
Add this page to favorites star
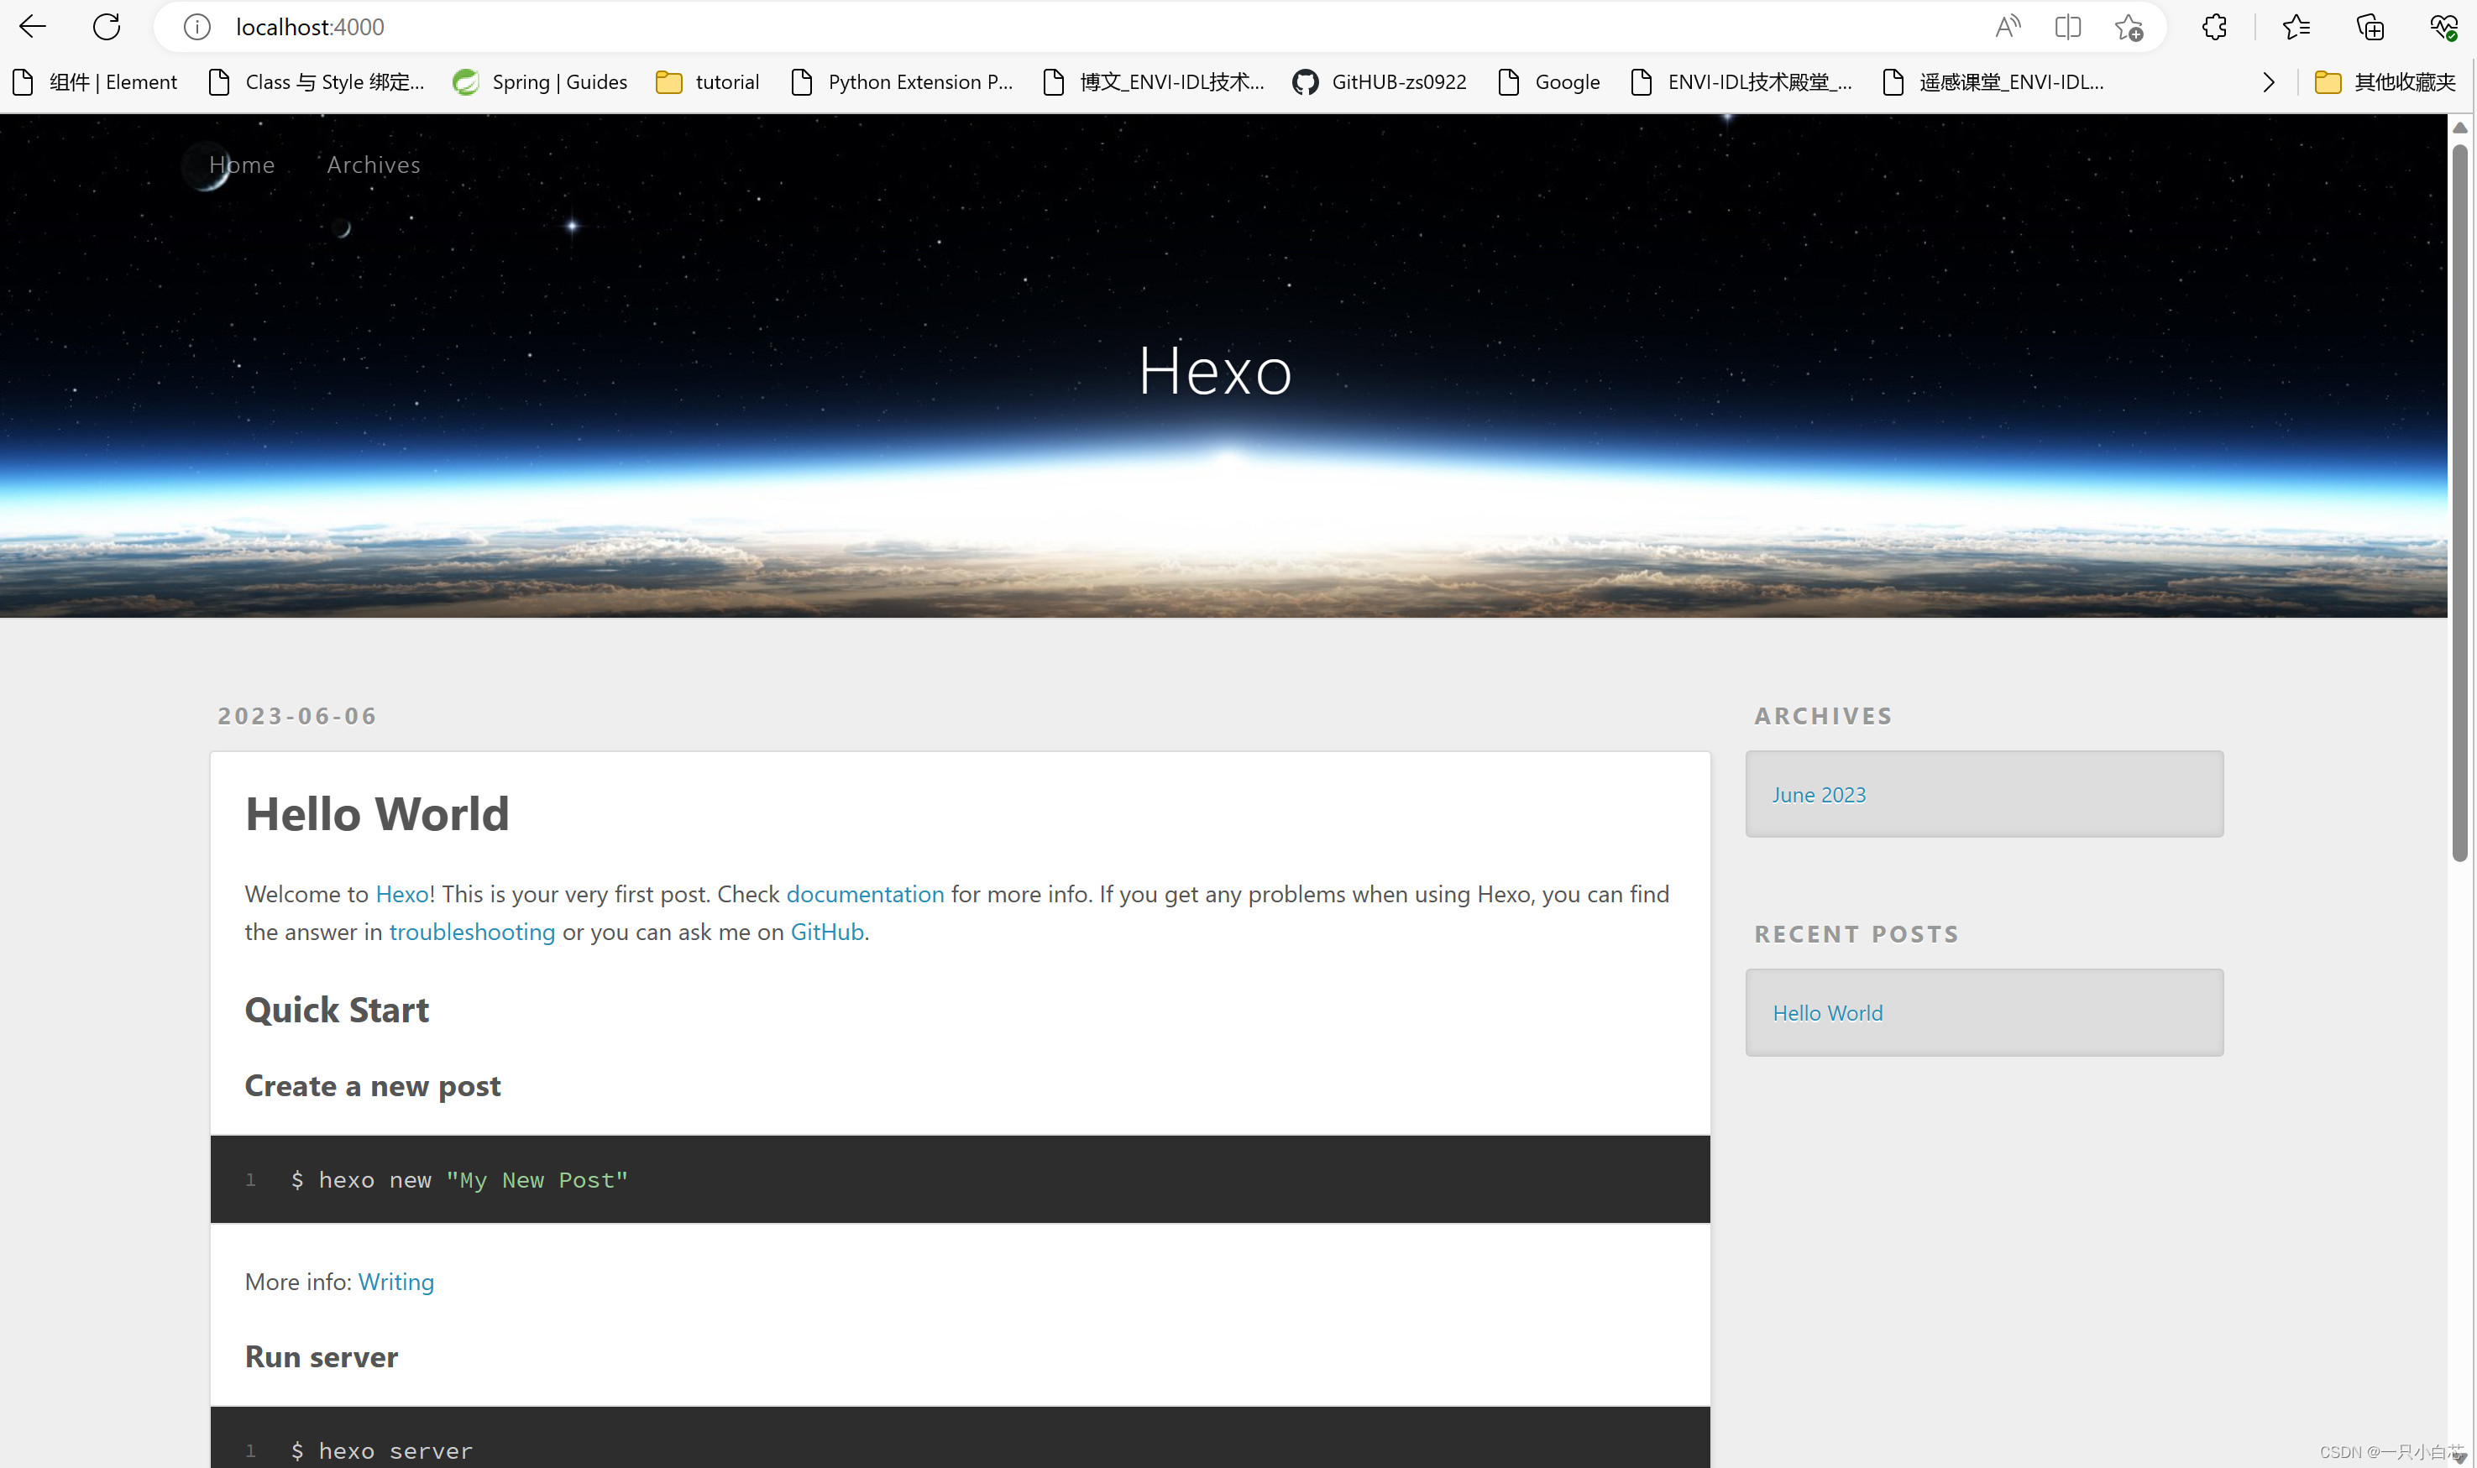pyautogui.click(x=2128, y=27)
